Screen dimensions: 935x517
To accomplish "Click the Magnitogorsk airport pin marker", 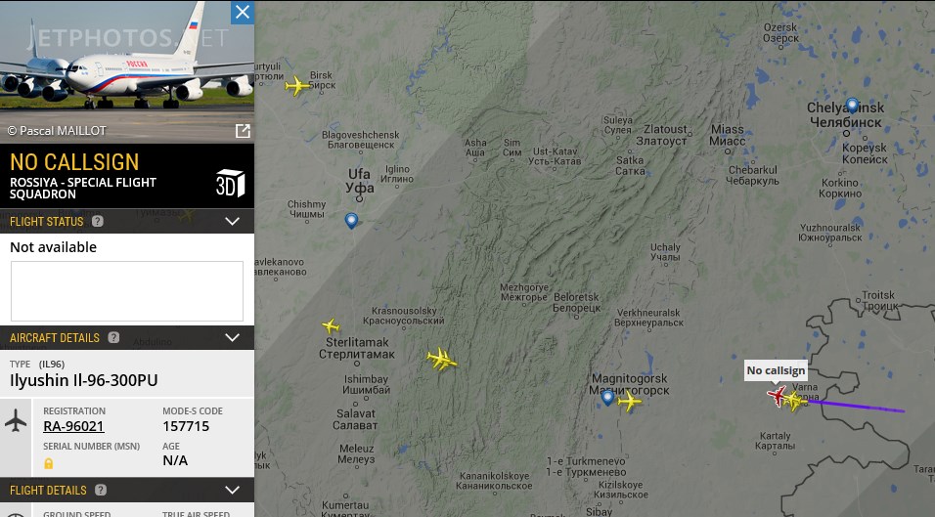I will pos(607,398).
